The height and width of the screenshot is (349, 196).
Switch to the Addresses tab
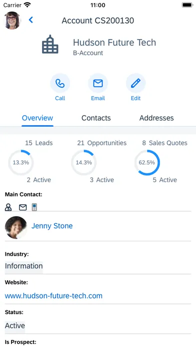(156, 118)
